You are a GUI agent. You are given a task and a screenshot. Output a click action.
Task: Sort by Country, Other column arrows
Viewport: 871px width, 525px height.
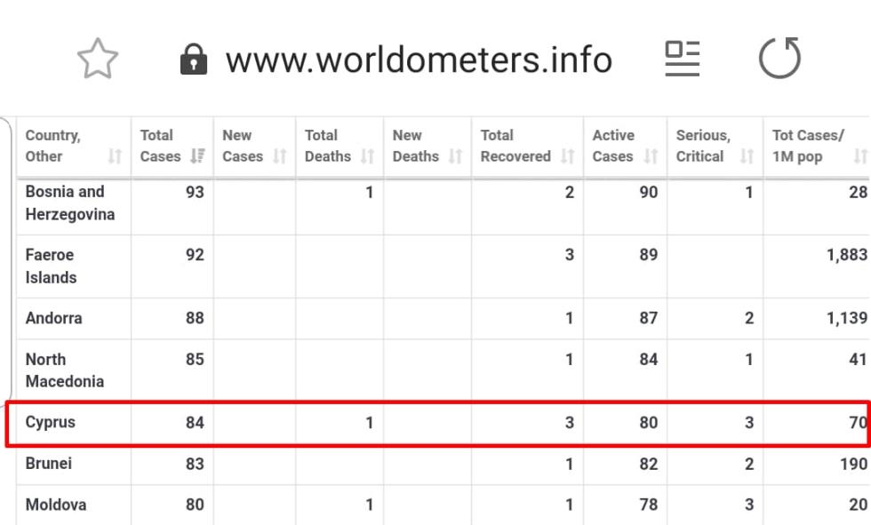[115, 156]
